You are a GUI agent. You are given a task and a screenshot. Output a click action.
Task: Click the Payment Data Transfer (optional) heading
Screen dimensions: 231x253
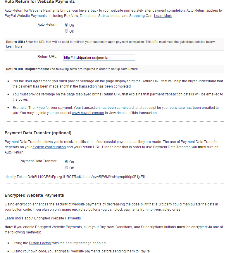(38, 133)
